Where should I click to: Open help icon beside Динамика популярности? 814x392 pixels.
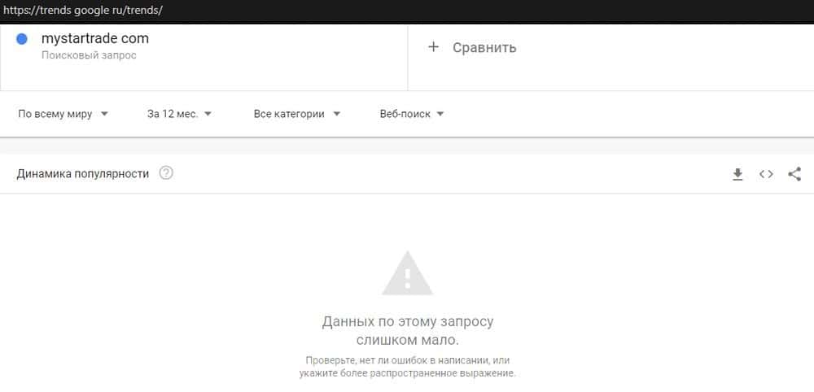pyautogui.click(x=166, y=172)
